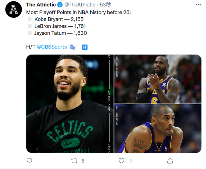206x169 pixels.
Task: Click the Kobe Bryant 2,155 line
Action: (58, 19)
